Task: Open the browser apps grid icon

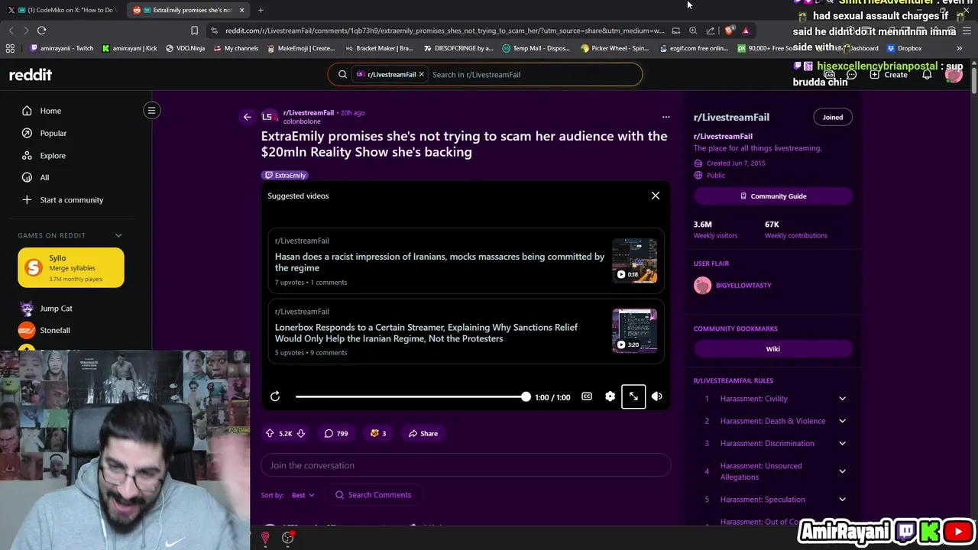Action: point(10,48)
